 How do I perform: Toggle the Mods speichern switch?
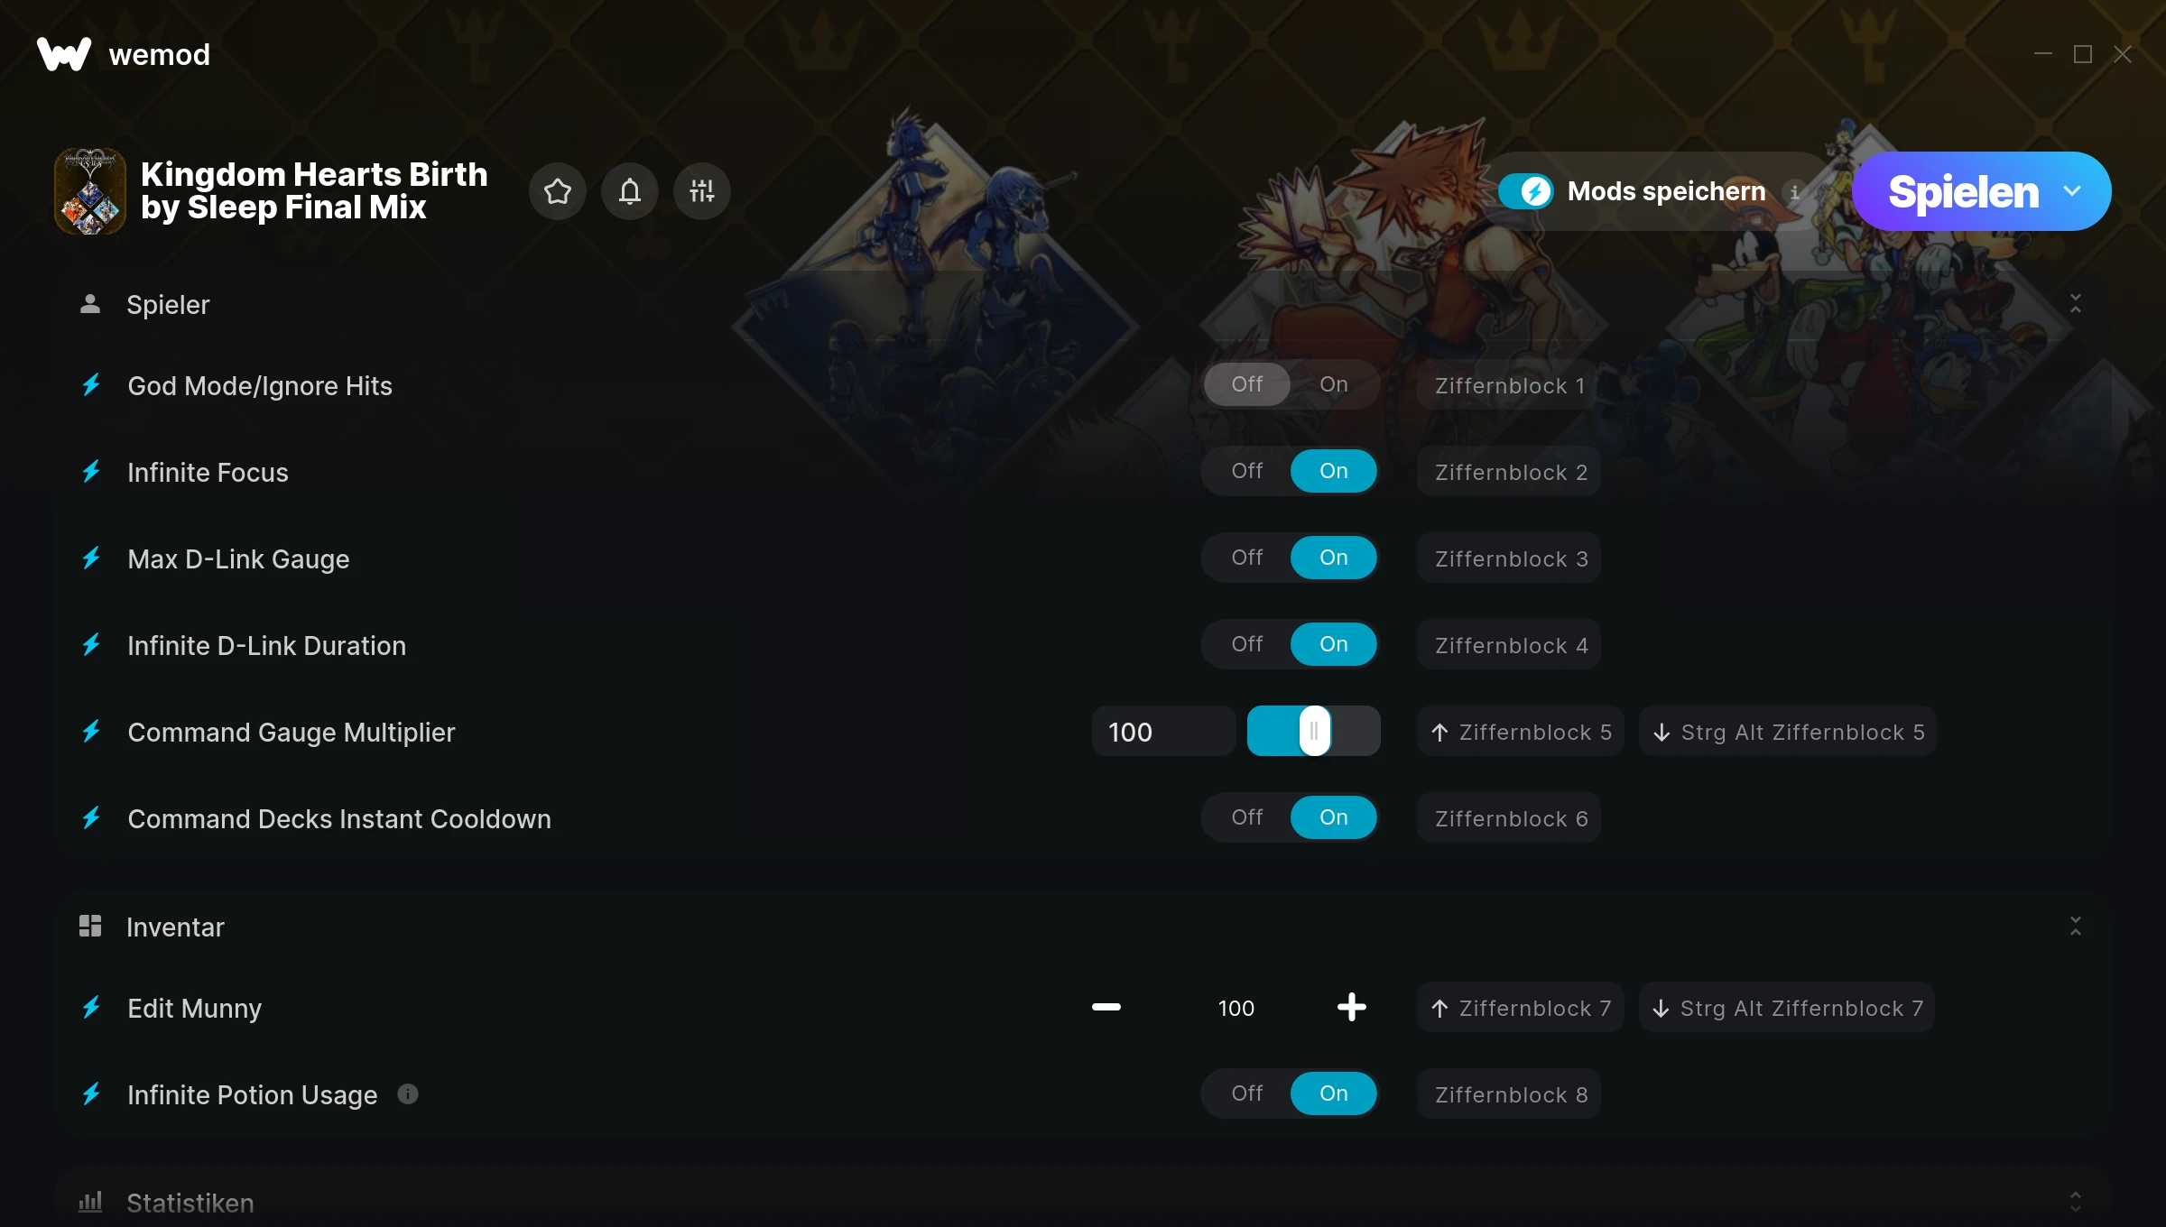pyautogui.click(x=1526, y=191)
